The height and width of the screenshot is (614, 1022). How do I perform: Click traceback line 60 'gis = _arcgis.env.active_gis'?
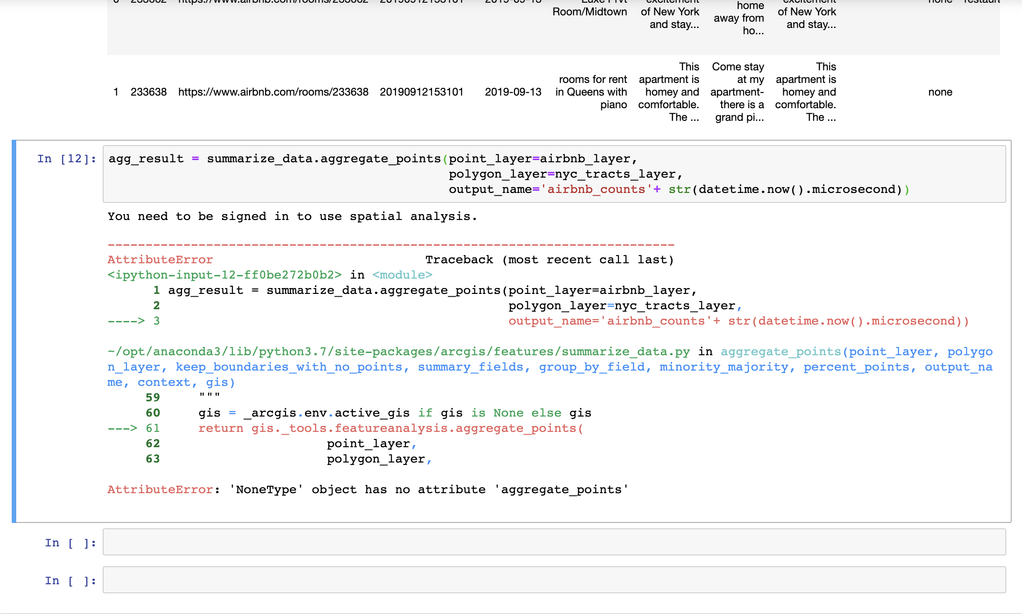pos(304,413)
